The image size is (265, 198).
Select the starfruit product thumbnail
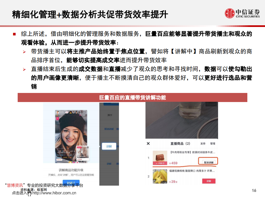pos(160,177)
